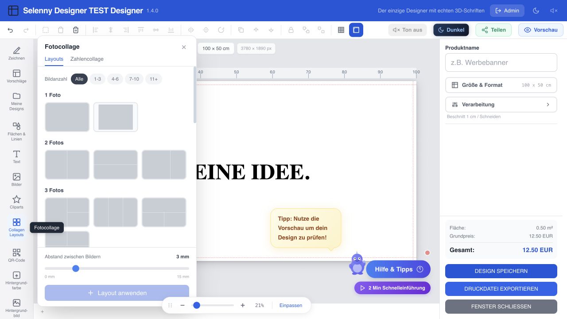Start the 2 Min Schnelleinführung
Image resolution: width=567 pixels, height=319 pixels.
point(392,288)
